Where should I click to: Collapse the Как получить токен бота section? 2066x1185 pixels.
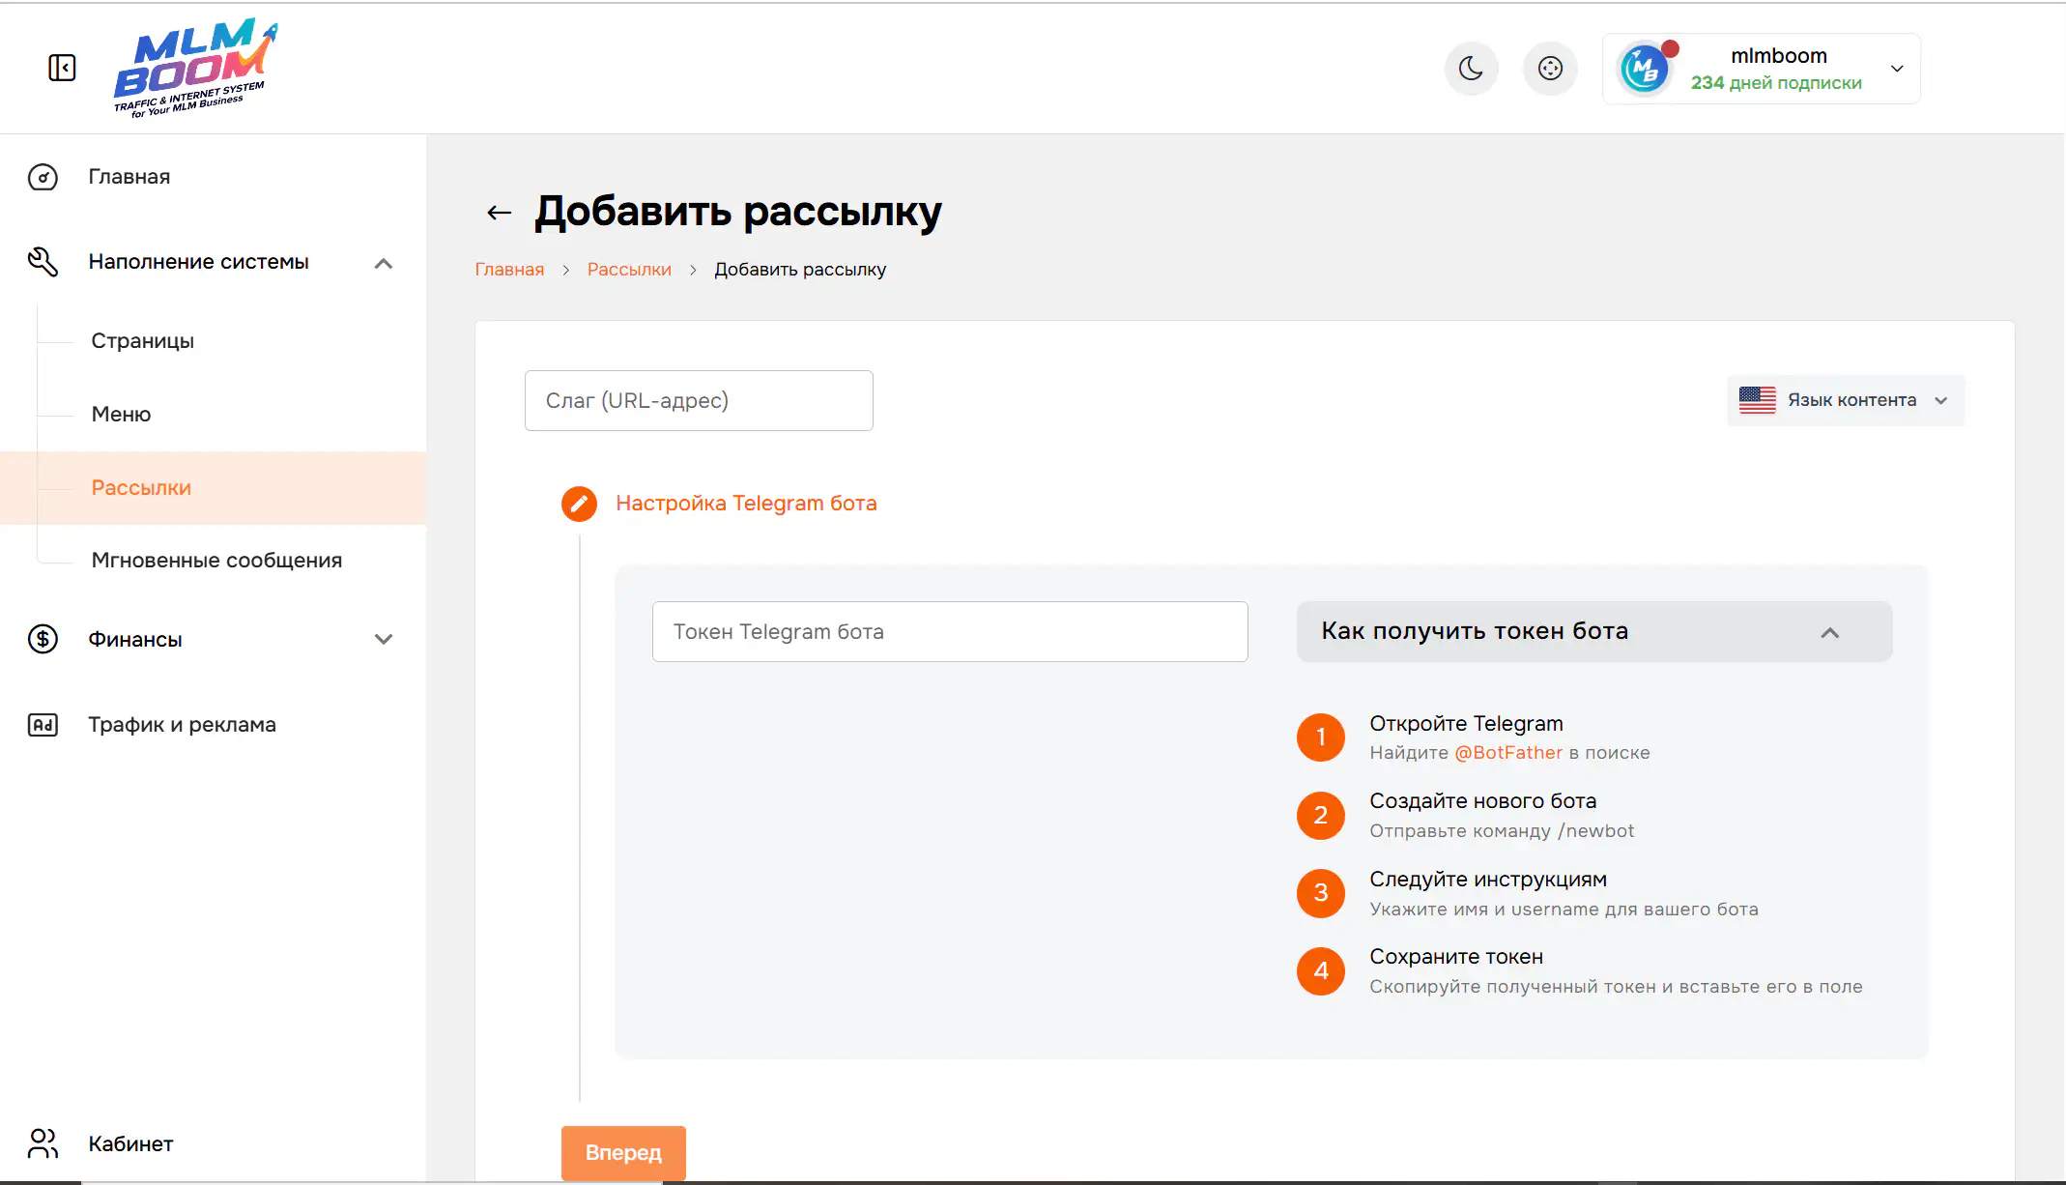point(1829,632)
